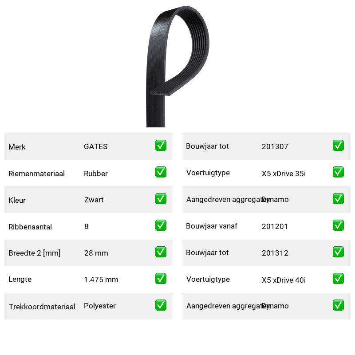The image size is (355, 355).
Task: Click the check icon for Bouwjaar tot 201312
Action: pyautogui.click(x=338, y=252)
